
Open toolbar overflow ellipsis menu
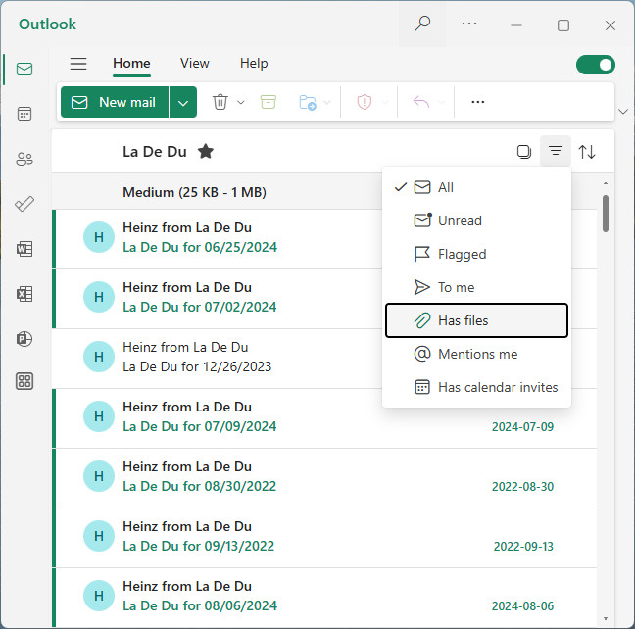478,102
